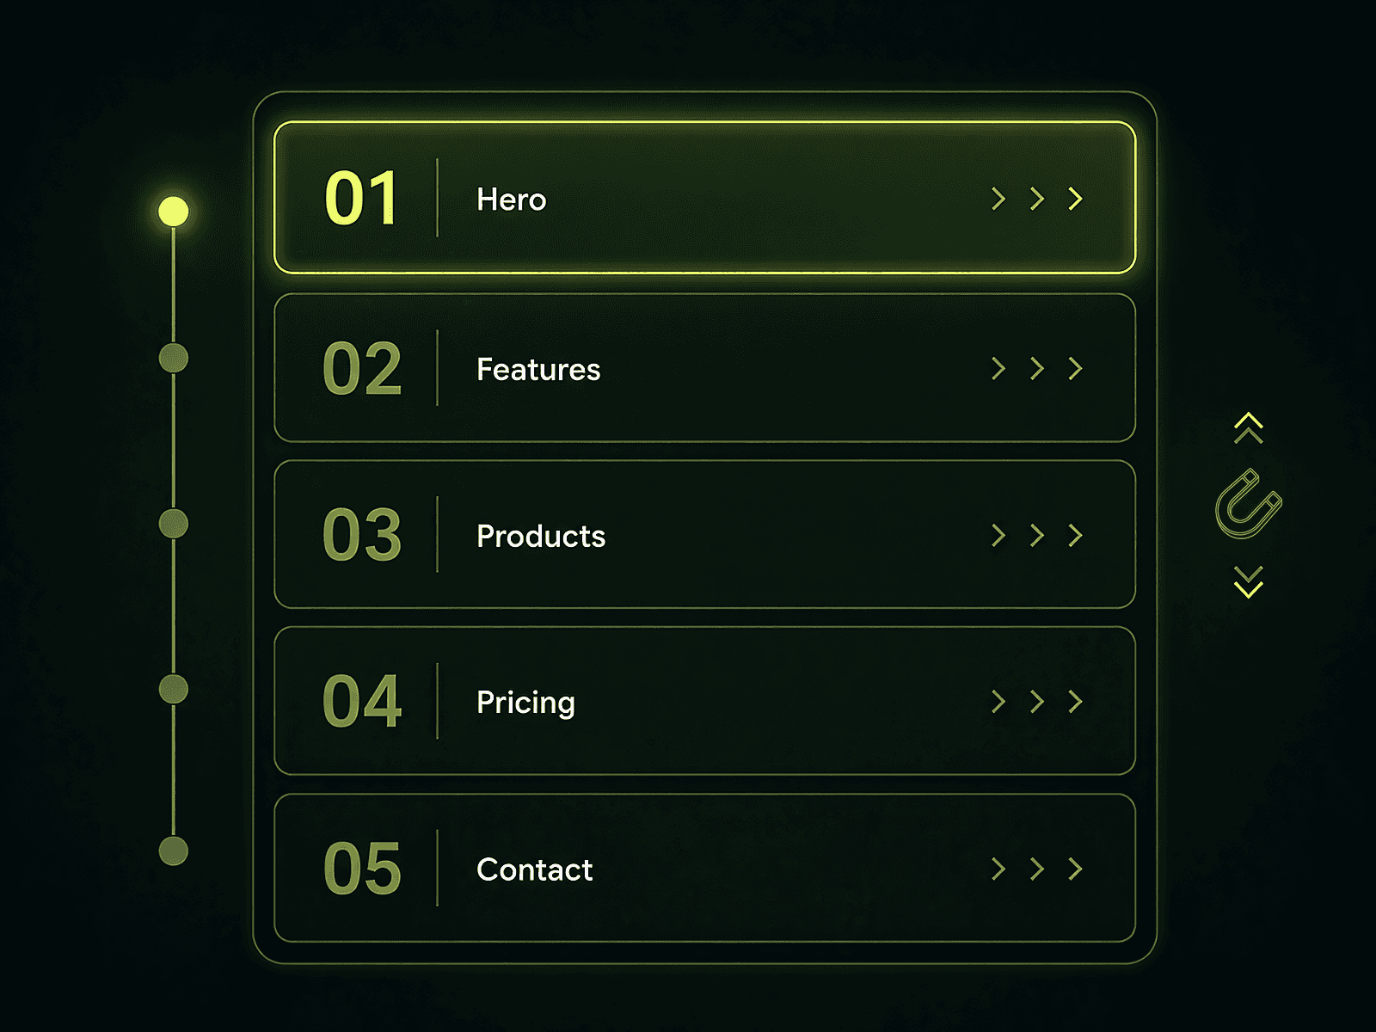Go to the Pricing section

(x=705, y=701)
